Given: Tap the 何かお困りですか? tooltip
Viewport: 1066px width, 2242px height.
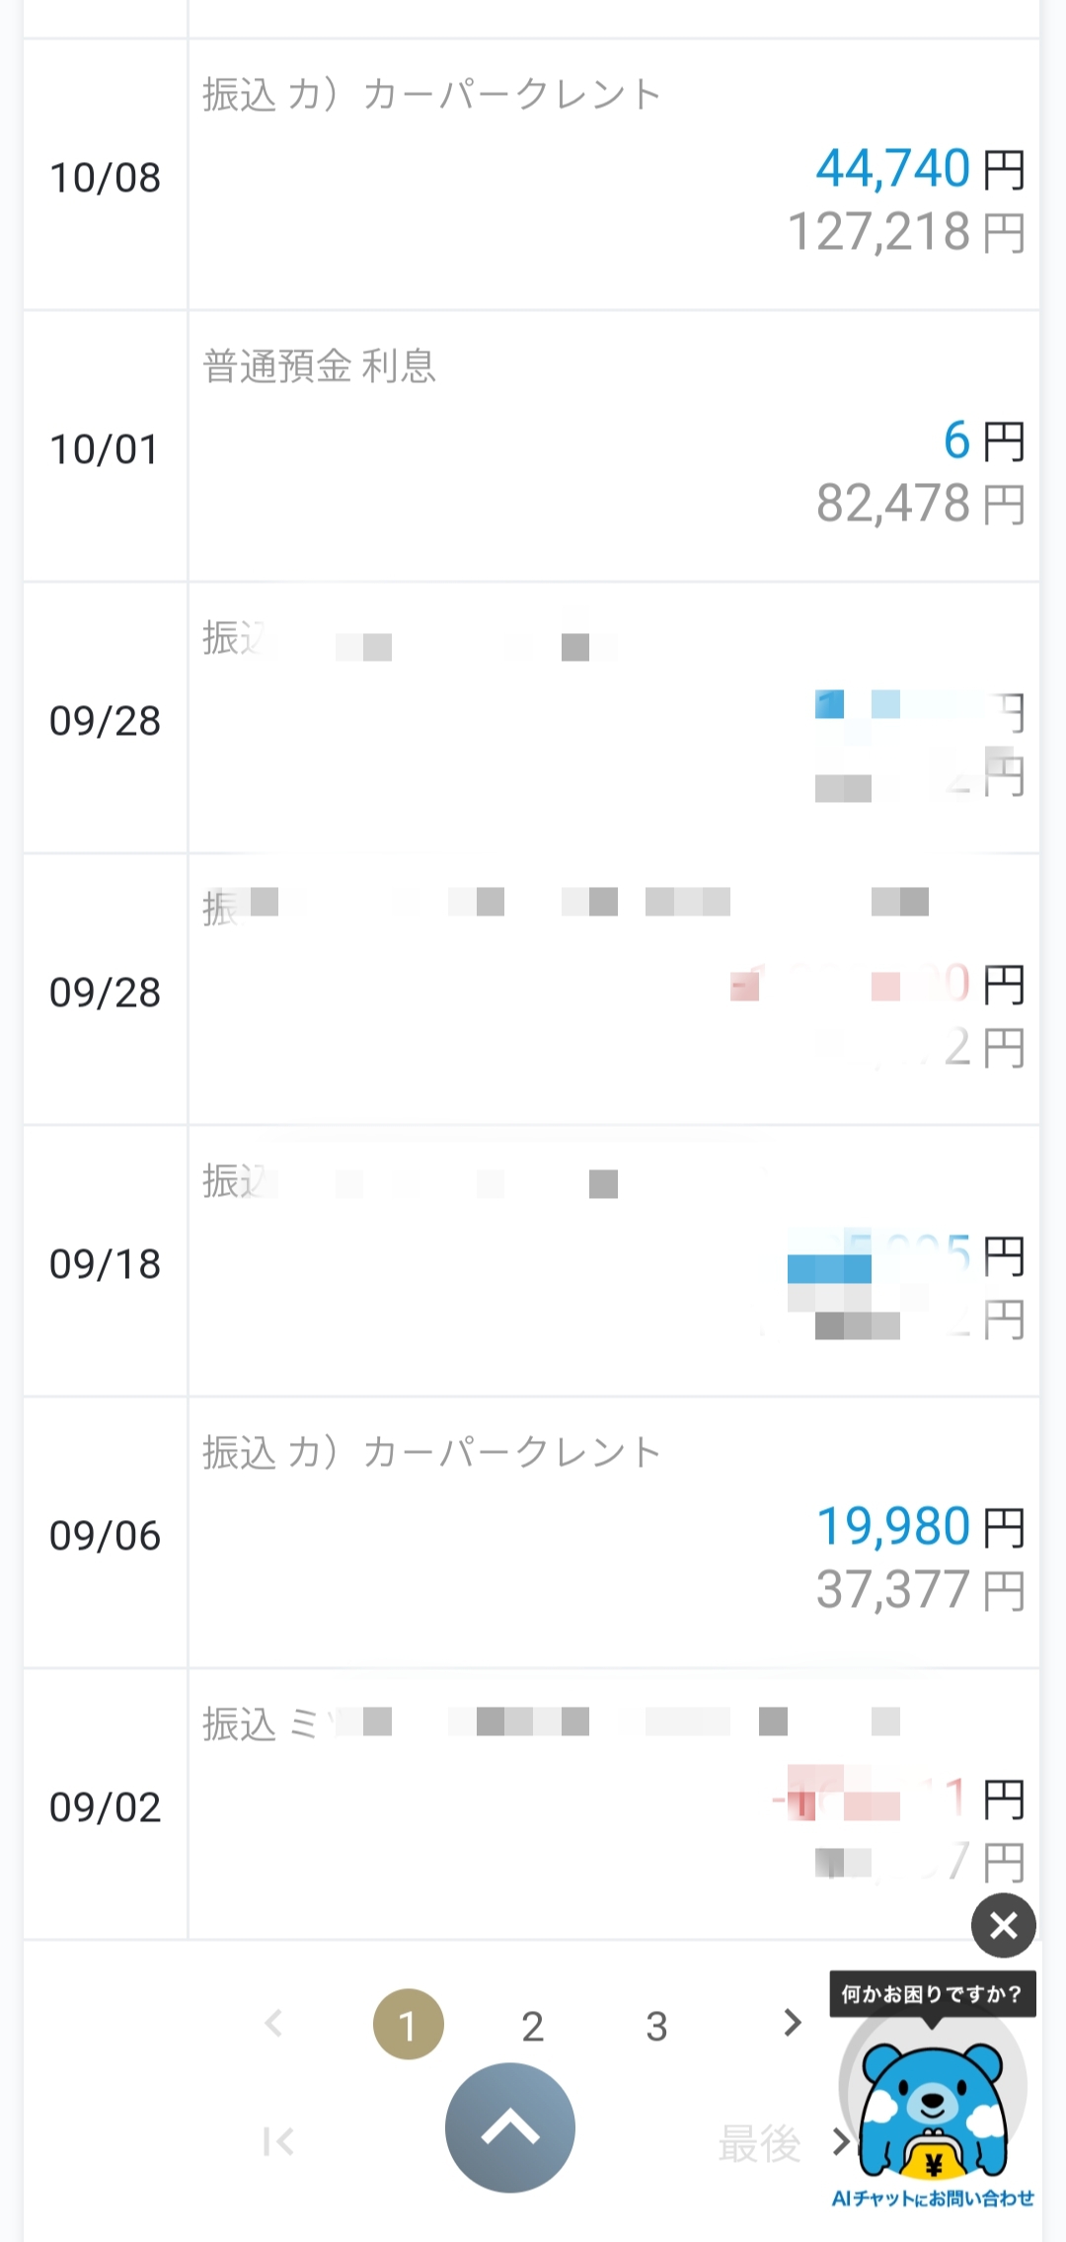Looking at the screenshot, I should point(931,1994).
